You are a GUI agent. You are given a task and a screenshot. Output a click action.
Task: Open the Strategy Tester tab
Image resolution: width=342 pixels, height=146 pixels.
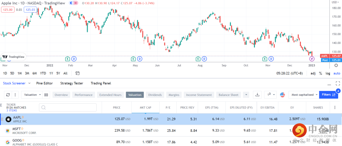[72, 83]
